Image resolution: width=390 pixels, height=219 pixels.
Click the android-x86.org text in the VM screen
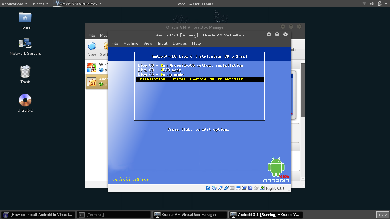130,179
